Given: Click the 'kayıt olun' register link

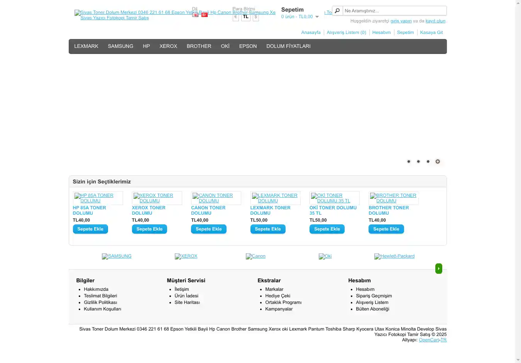Looking at the screenshot, I should (x=435, y=21).
